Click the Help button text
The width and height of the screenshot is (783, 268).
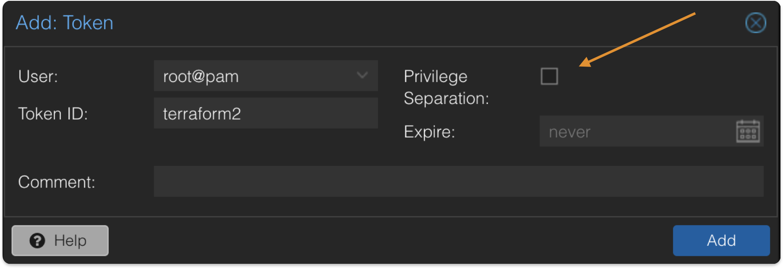click(70, 241)
